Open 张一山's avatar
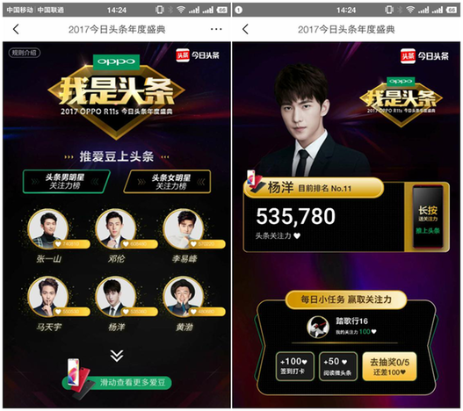 [47, 228]
